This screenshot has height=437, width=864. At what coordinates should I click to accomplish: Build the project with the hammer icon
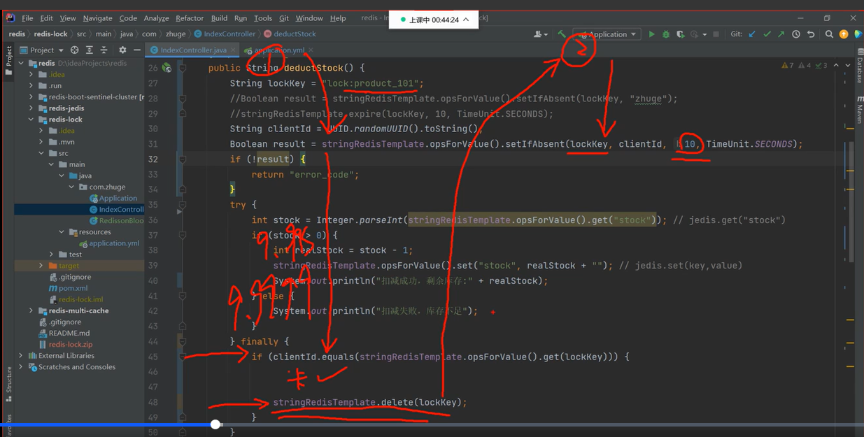[x=562, y=34]
